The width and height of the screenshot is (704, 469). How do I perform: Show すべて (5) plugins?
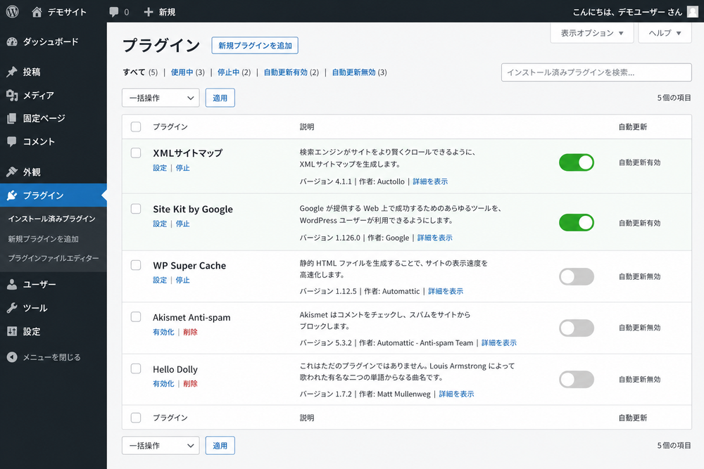coord(140,72)
